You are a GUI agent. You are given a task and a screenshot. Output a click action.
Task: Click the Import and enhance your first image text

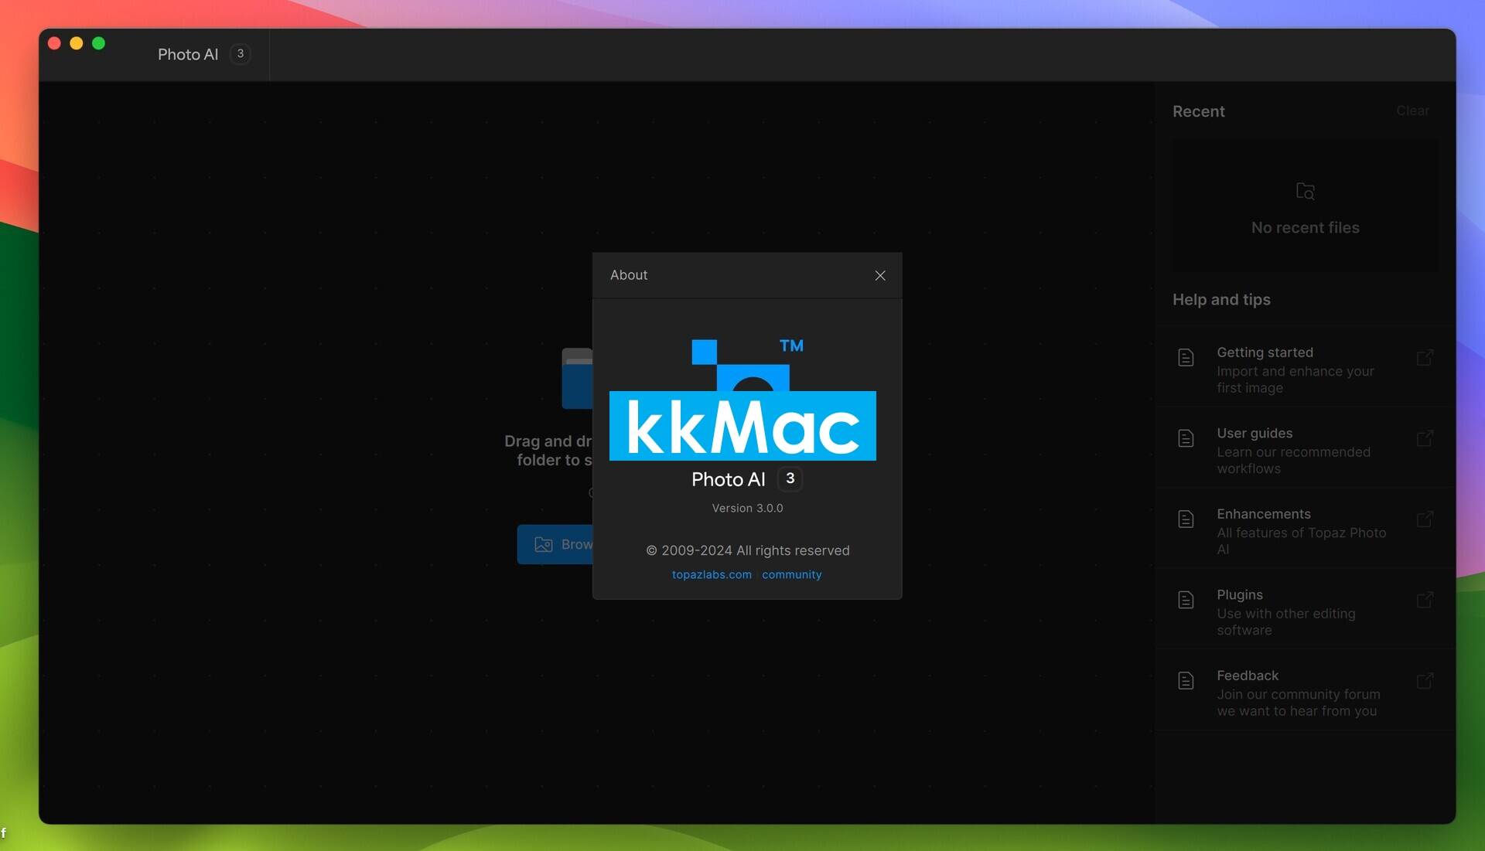pos(1295,380)
